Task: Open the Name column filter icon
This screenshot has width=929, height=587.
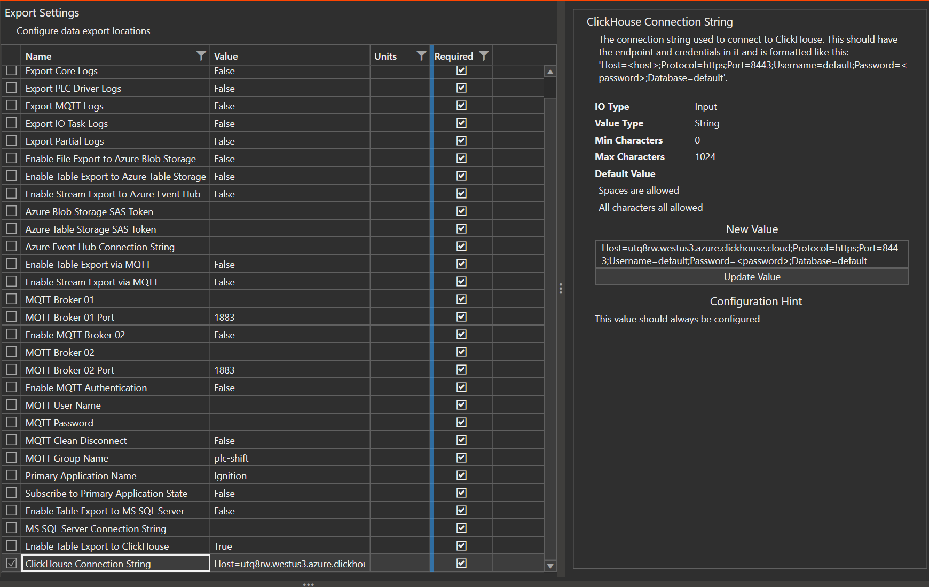Action: coord(201,56)
